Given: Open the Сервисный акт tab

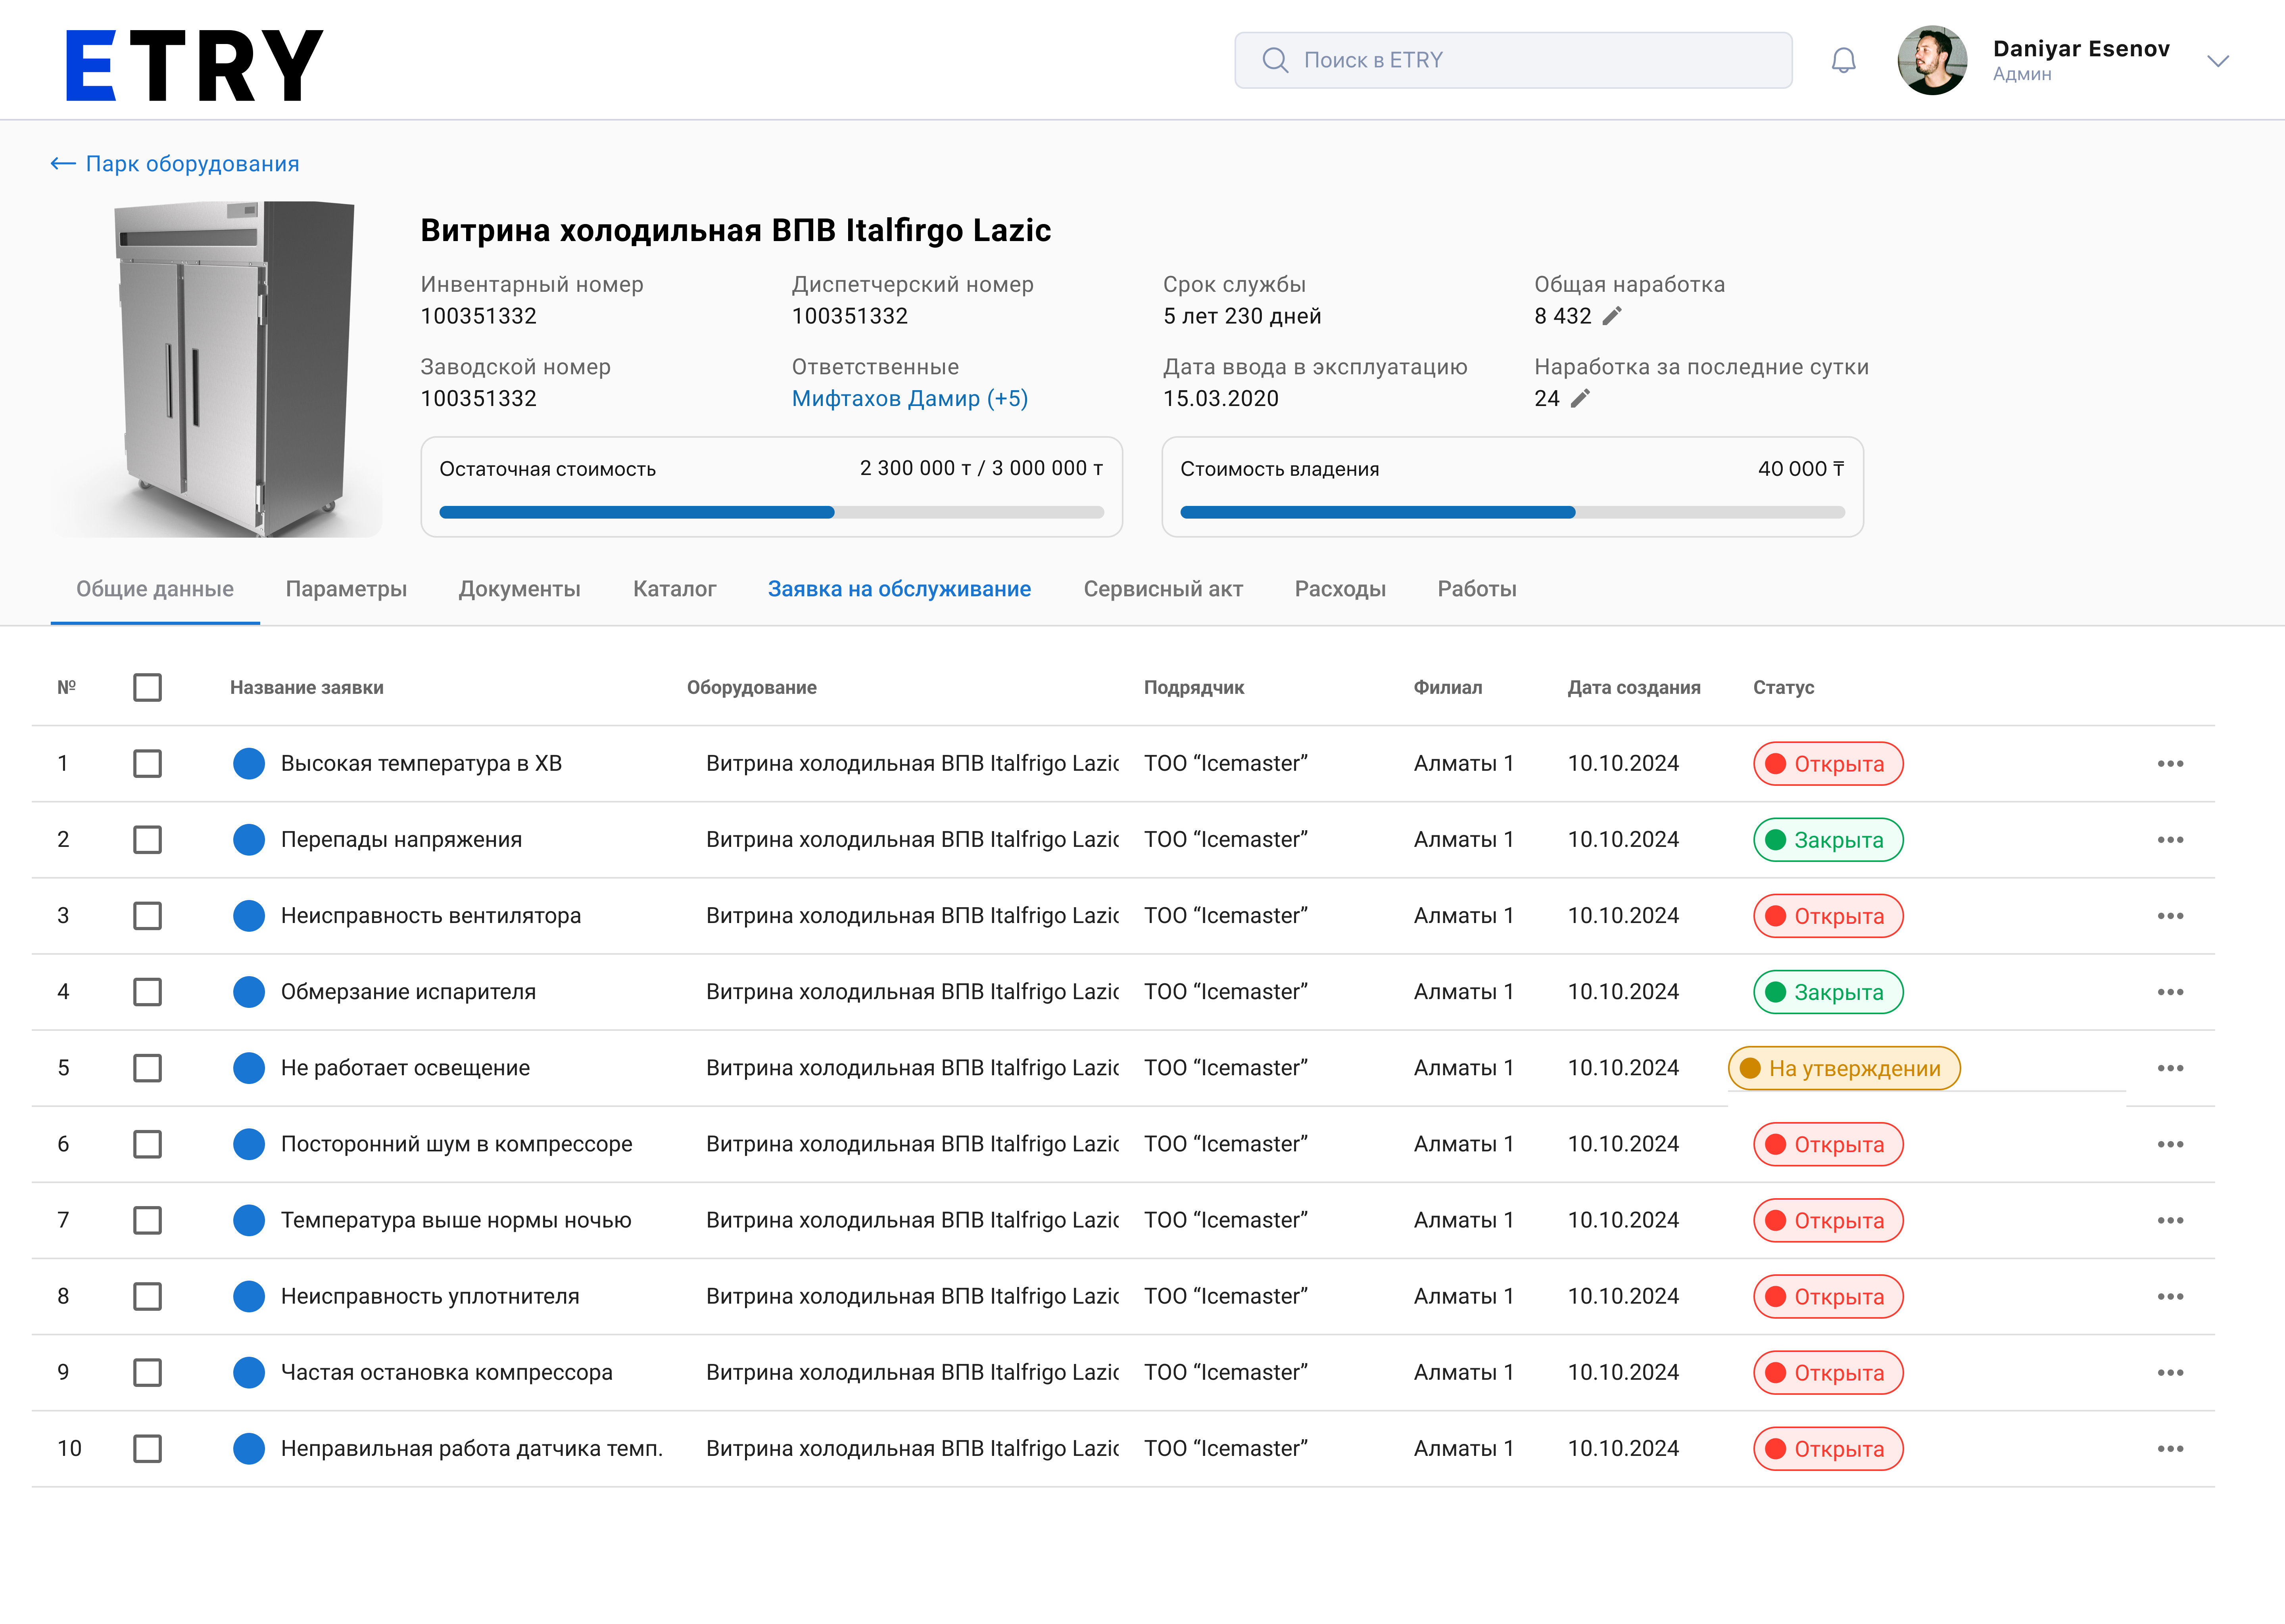Looking at the screenshot, I should (1164, 589).
